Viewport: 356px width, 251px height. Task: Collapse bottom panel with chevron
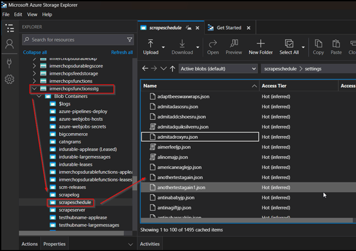[x=130, y=244]
